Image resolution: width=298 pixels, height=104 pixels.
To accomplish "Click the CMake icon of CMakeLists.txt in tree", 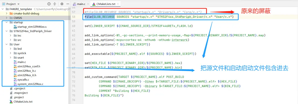I will [x=11, y=102].
